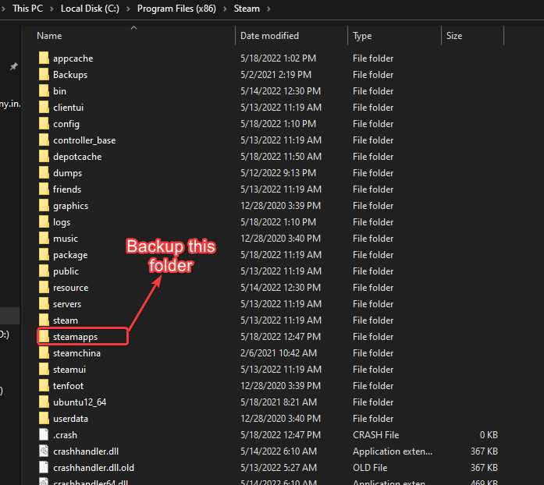The image size is (544, 485).
Task: Go to This PC in address bar
Action: point(28,9)
